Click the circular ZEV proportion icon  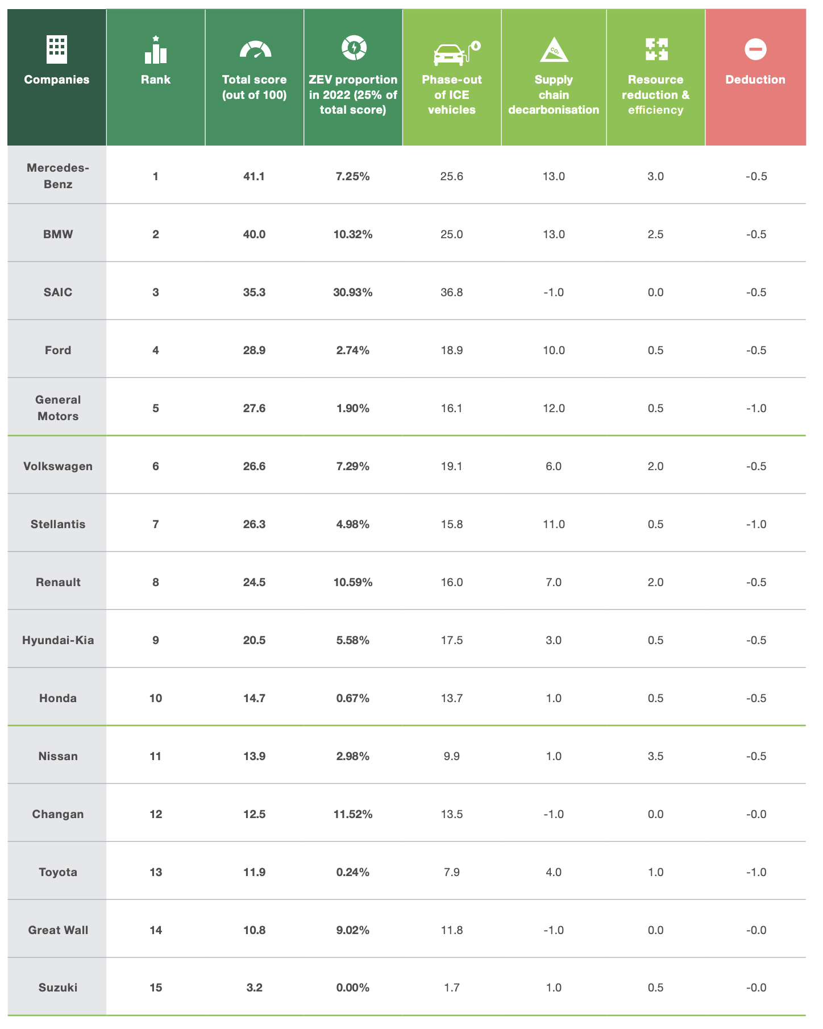[354, 48]
